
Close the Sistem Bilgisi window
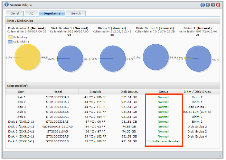(x=218, y=5)
